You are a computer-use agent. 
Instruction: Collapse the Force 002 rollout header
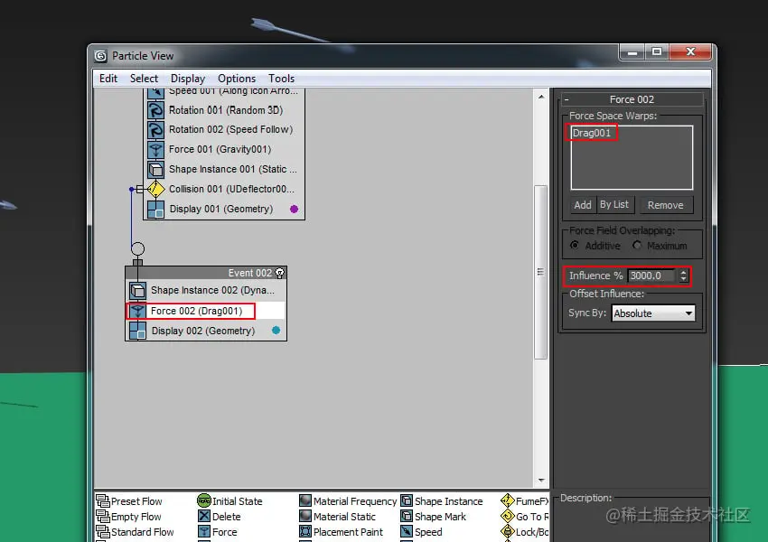coord(632,99)
